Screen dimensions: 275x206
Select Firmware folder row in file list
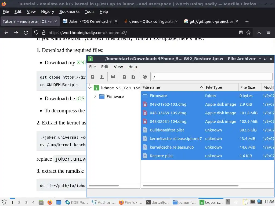click(x=208, y=96)
